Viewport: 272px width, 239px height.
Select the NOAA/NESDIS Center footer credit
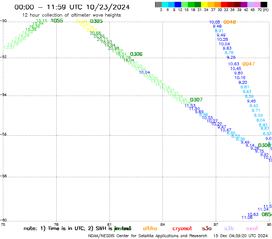(x=148, y=236)
